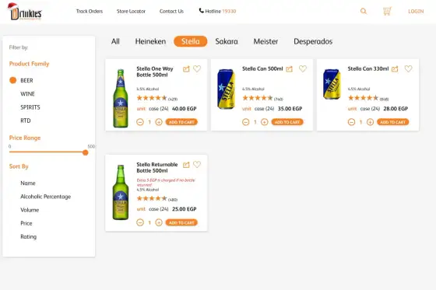
Task: Switch to the Sakara tab
Action: click(227, 41)
